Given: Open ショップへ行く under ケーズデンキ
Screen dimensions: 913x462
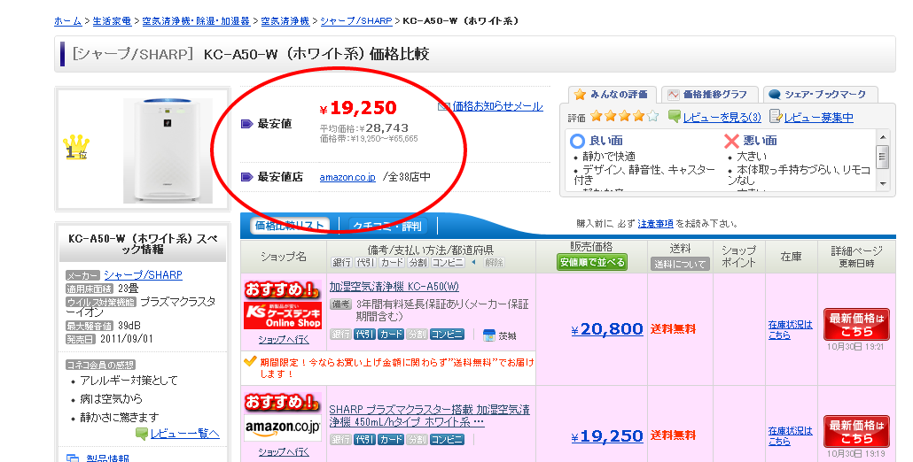Looking at the screenshot, I should point(284,339).
